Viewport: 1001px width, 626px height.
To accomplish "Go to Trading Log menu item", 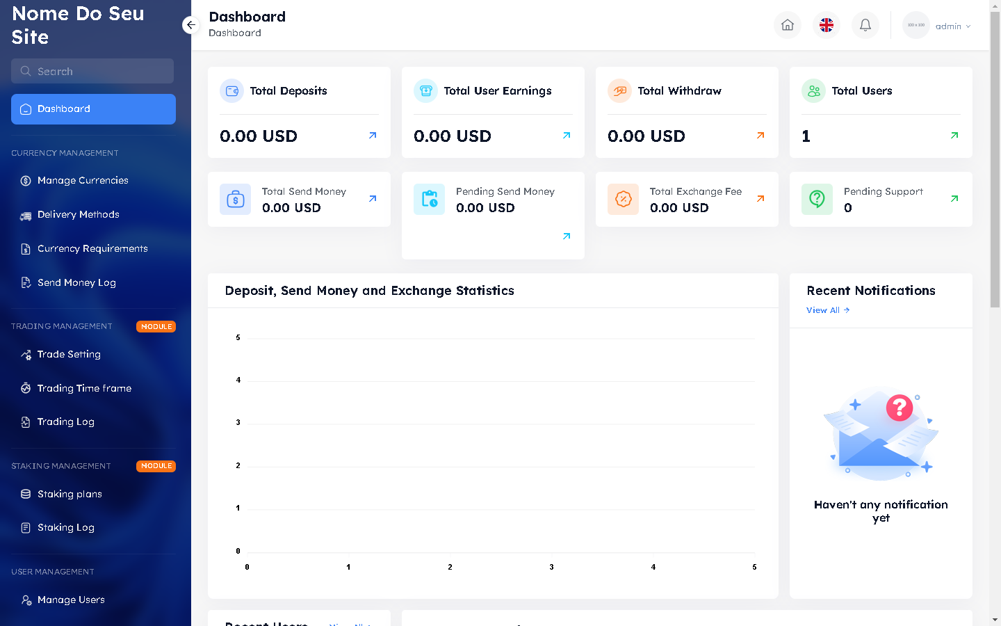I will [x=65, y=422].
